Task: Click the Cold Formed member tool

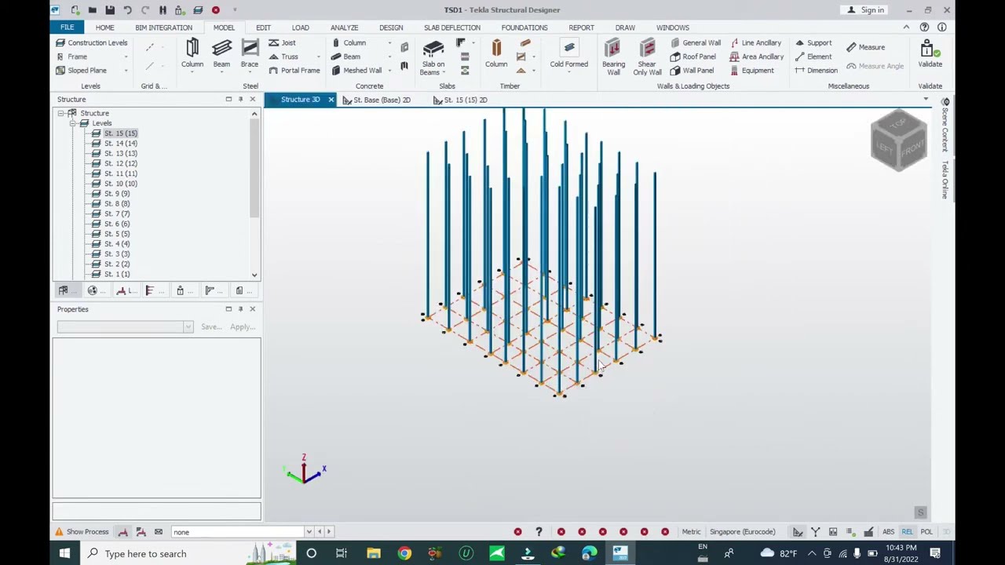Action: (569, 54)
